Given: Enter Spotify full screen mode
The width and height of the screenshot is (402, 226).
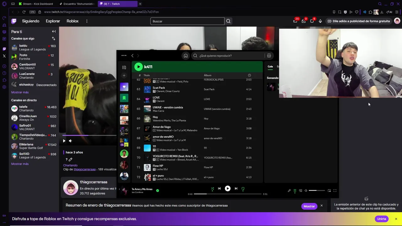Looking at the screenshot, I should coord(335,191).
